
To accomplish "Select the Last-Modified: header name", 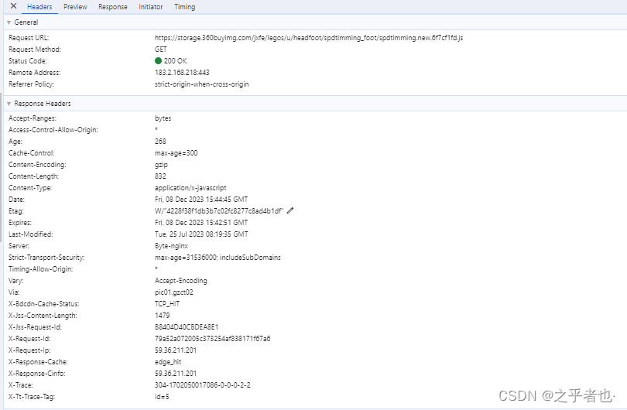I will point(30,234).
